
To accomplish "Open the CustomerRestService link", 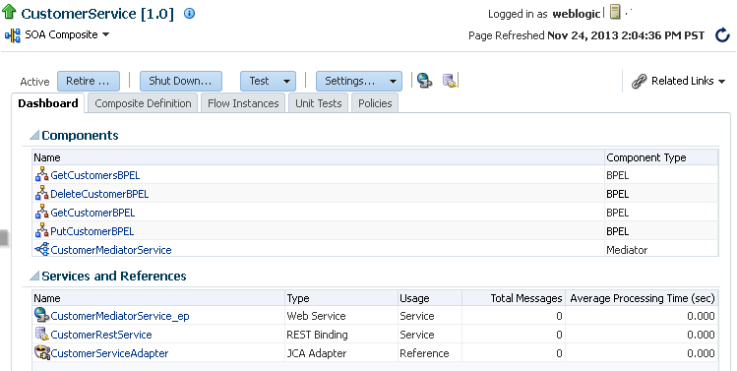I will click(x=101, y=335).
